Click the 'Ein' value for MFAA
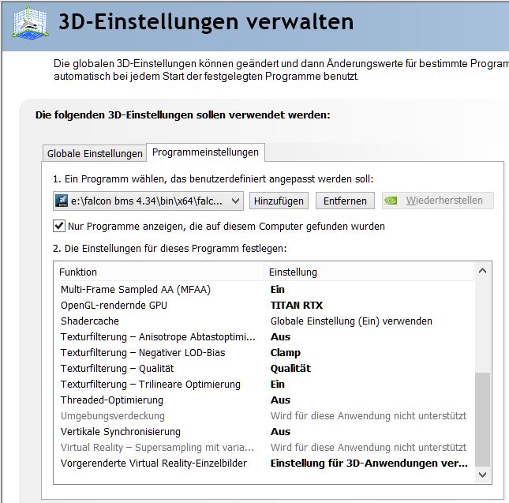This screenshot has height=503, width=509. pyautogui.click(x=278, y=289)
